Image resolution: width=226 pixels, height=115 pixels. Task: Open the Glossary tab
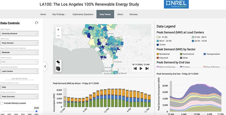(x=133, y=14)
